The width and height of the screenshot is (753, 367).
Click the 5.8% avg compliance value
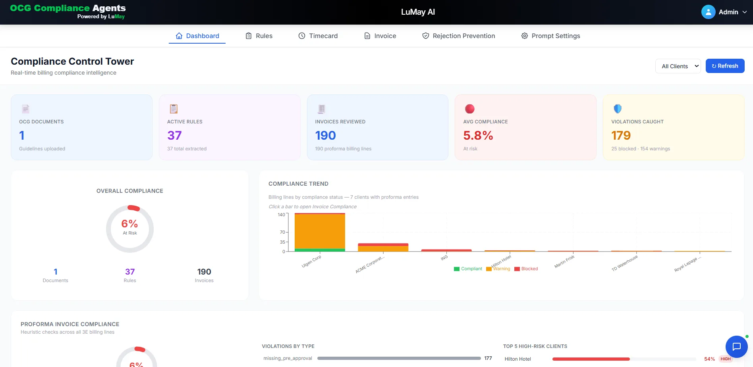click(x=478, y=135)
